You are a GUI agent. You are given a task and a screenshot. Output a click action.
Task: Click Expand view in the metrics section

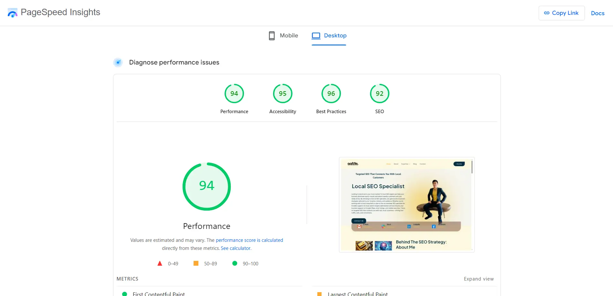[x=479, y=279]
